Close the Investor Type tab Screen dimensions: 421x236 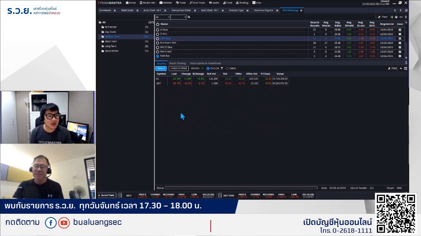click(x=247, y=10)
